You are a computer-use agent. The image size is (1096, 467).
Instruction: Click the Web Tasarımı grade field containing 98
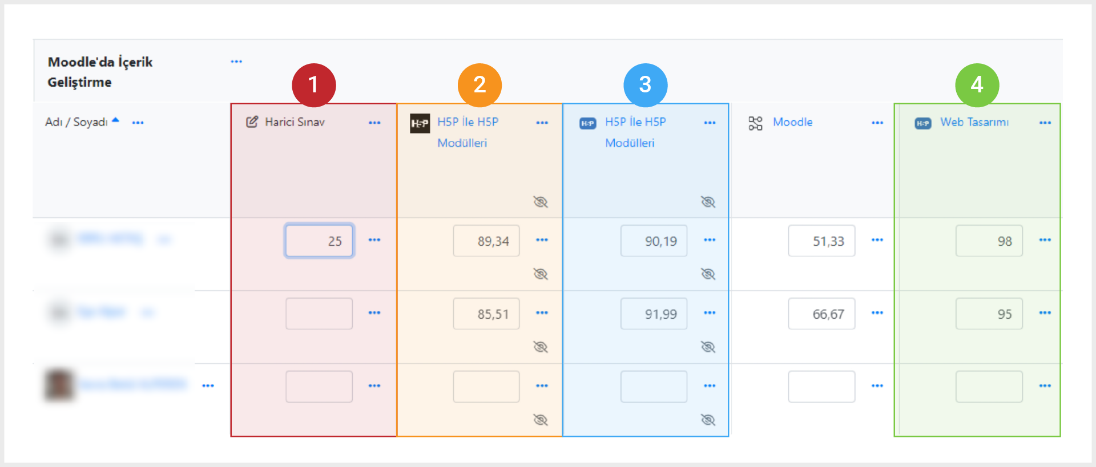click(x=989, y=241)
